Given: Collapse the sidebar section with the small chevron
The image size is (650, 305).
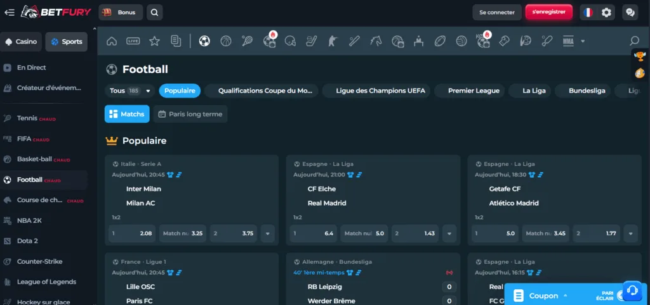Looking at the screenshot, I should coord(94,29).
